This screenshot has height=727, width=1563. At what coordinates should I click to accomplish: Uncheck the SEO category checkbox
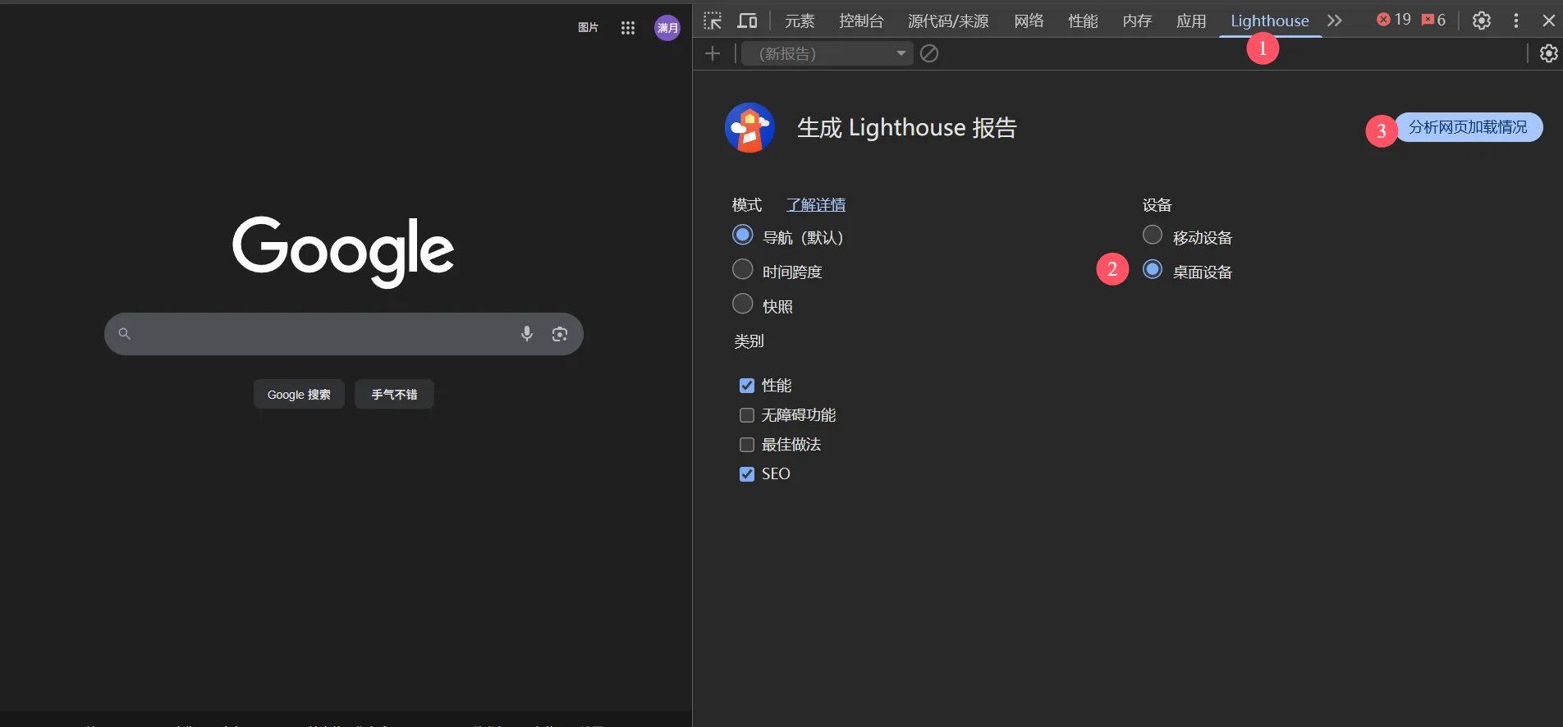pyautogui.click(x=747, y=474)
